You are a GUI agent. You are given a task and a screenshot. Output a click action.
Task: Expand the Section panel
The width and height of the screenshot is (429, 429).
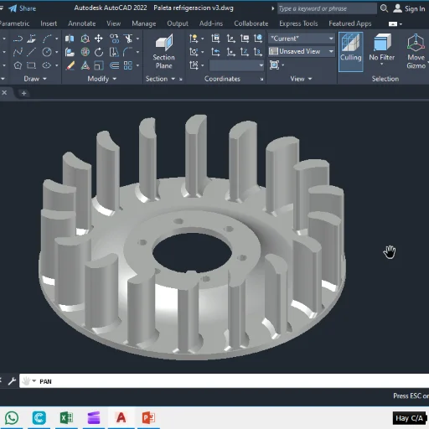[x=160, y=79]
